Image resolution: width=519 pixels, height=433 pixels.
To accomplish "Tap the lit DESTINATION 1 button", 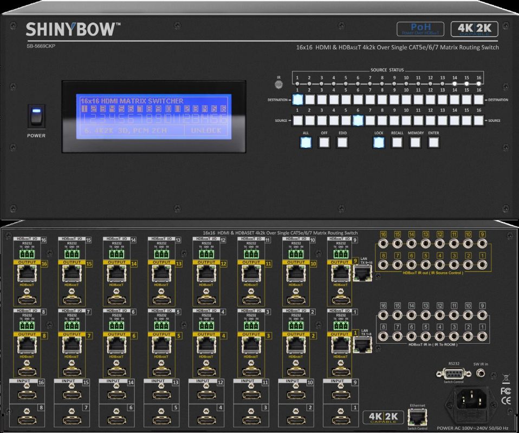I will click(x=297, y=100).
